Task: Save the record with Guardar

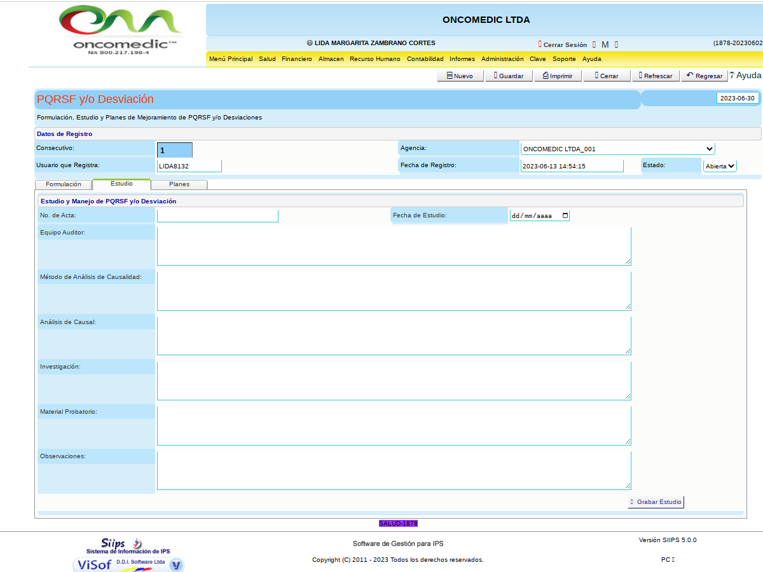Action: pyautogui.click(x=508, y=76)
